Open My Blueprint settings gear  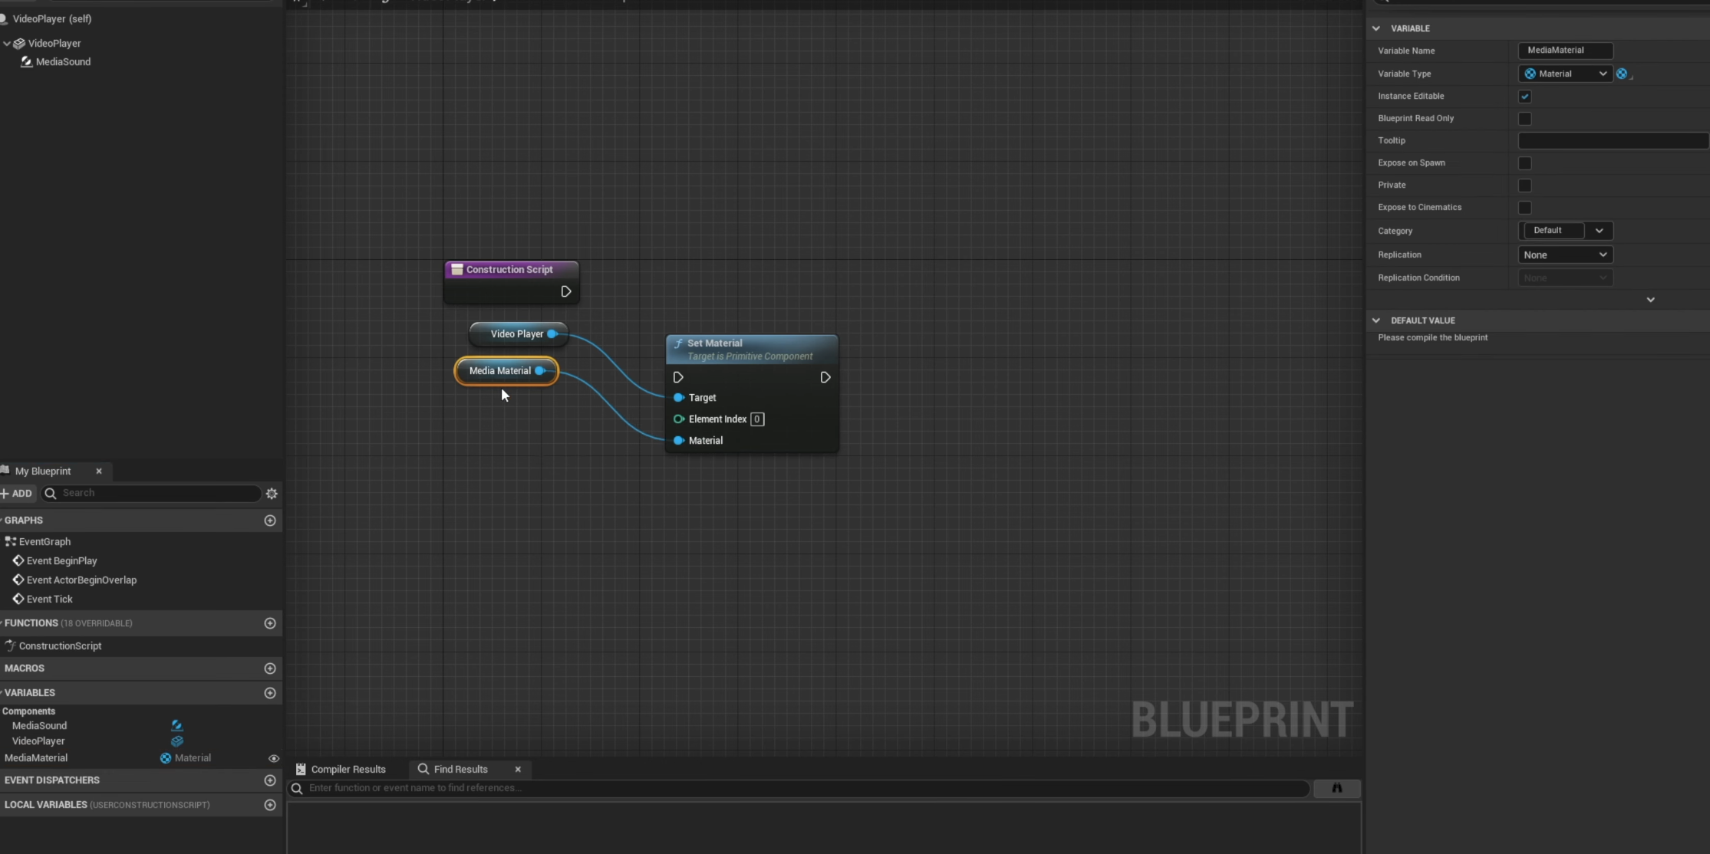pos(272,494)
